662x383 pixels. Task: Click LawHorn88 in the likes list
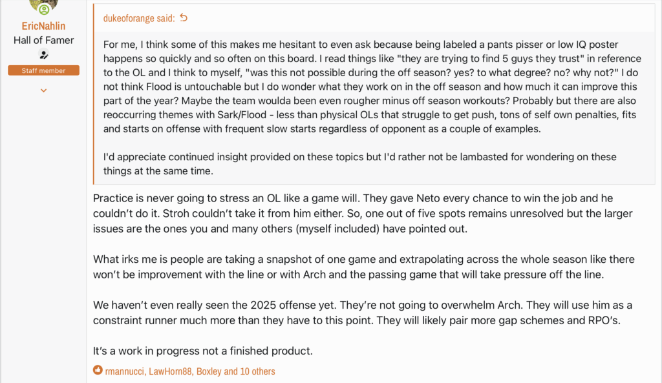point(171,371)
